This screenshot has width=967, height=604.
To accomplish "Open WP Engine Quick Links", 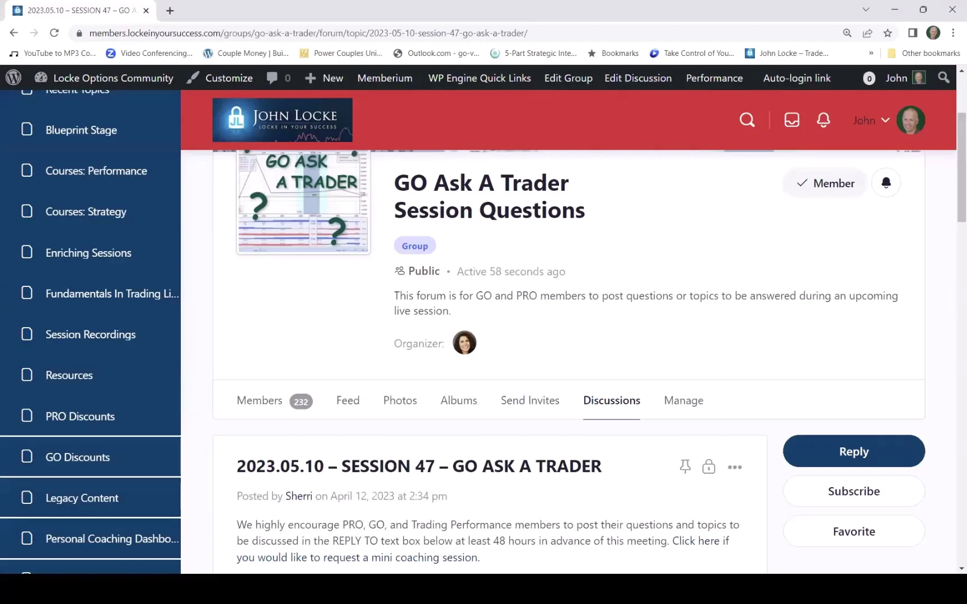I will tap(480, 78).
